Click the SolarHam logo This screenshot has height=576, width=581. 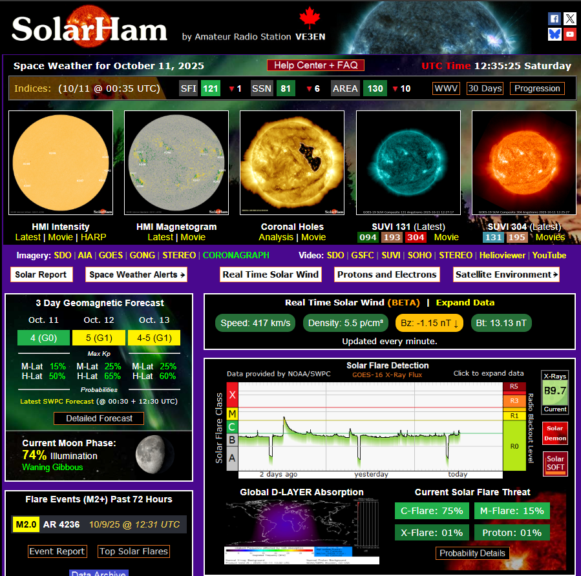click(89, 28)
